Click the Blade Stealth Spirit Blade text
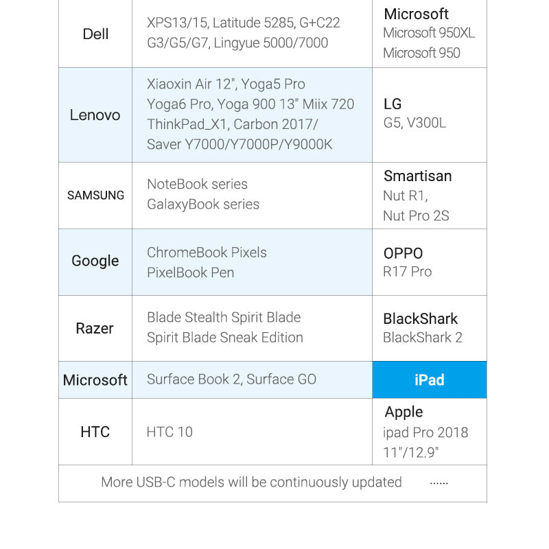The width and height of the screenshot is (549, 549). 224,318
